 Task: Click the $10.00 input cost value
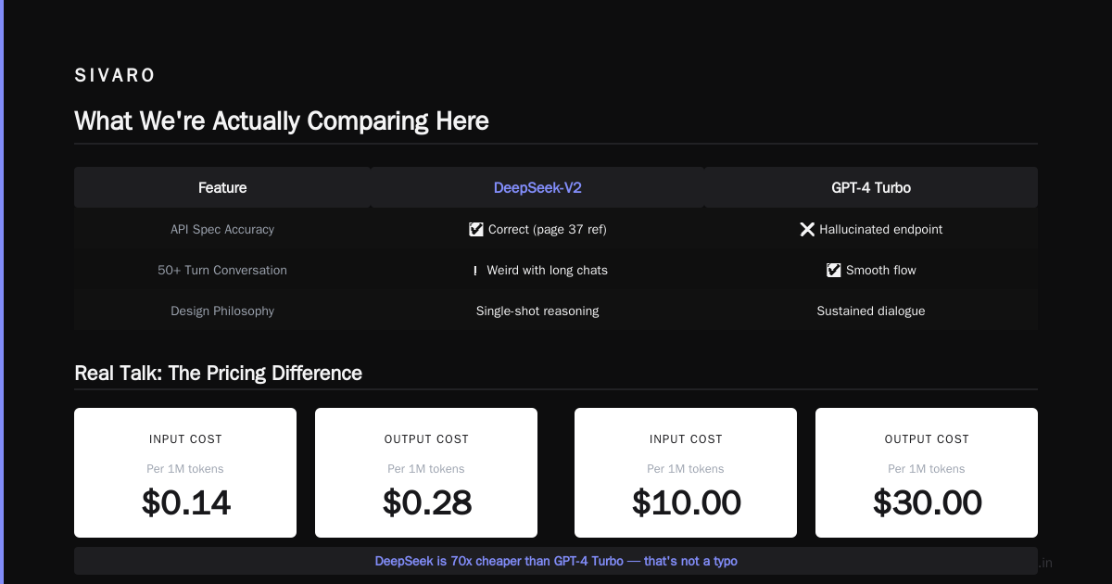coord(686,502)
